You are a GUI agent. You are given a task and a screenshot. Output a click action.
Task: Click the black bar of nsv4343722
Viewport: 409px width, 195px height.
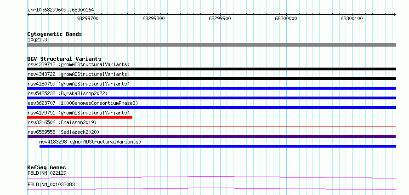click(x=212, y=79)
